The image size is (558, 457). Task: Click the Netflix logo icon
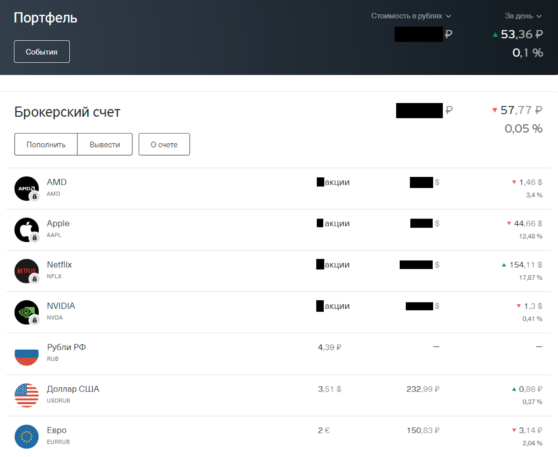(x=27, y=271)
